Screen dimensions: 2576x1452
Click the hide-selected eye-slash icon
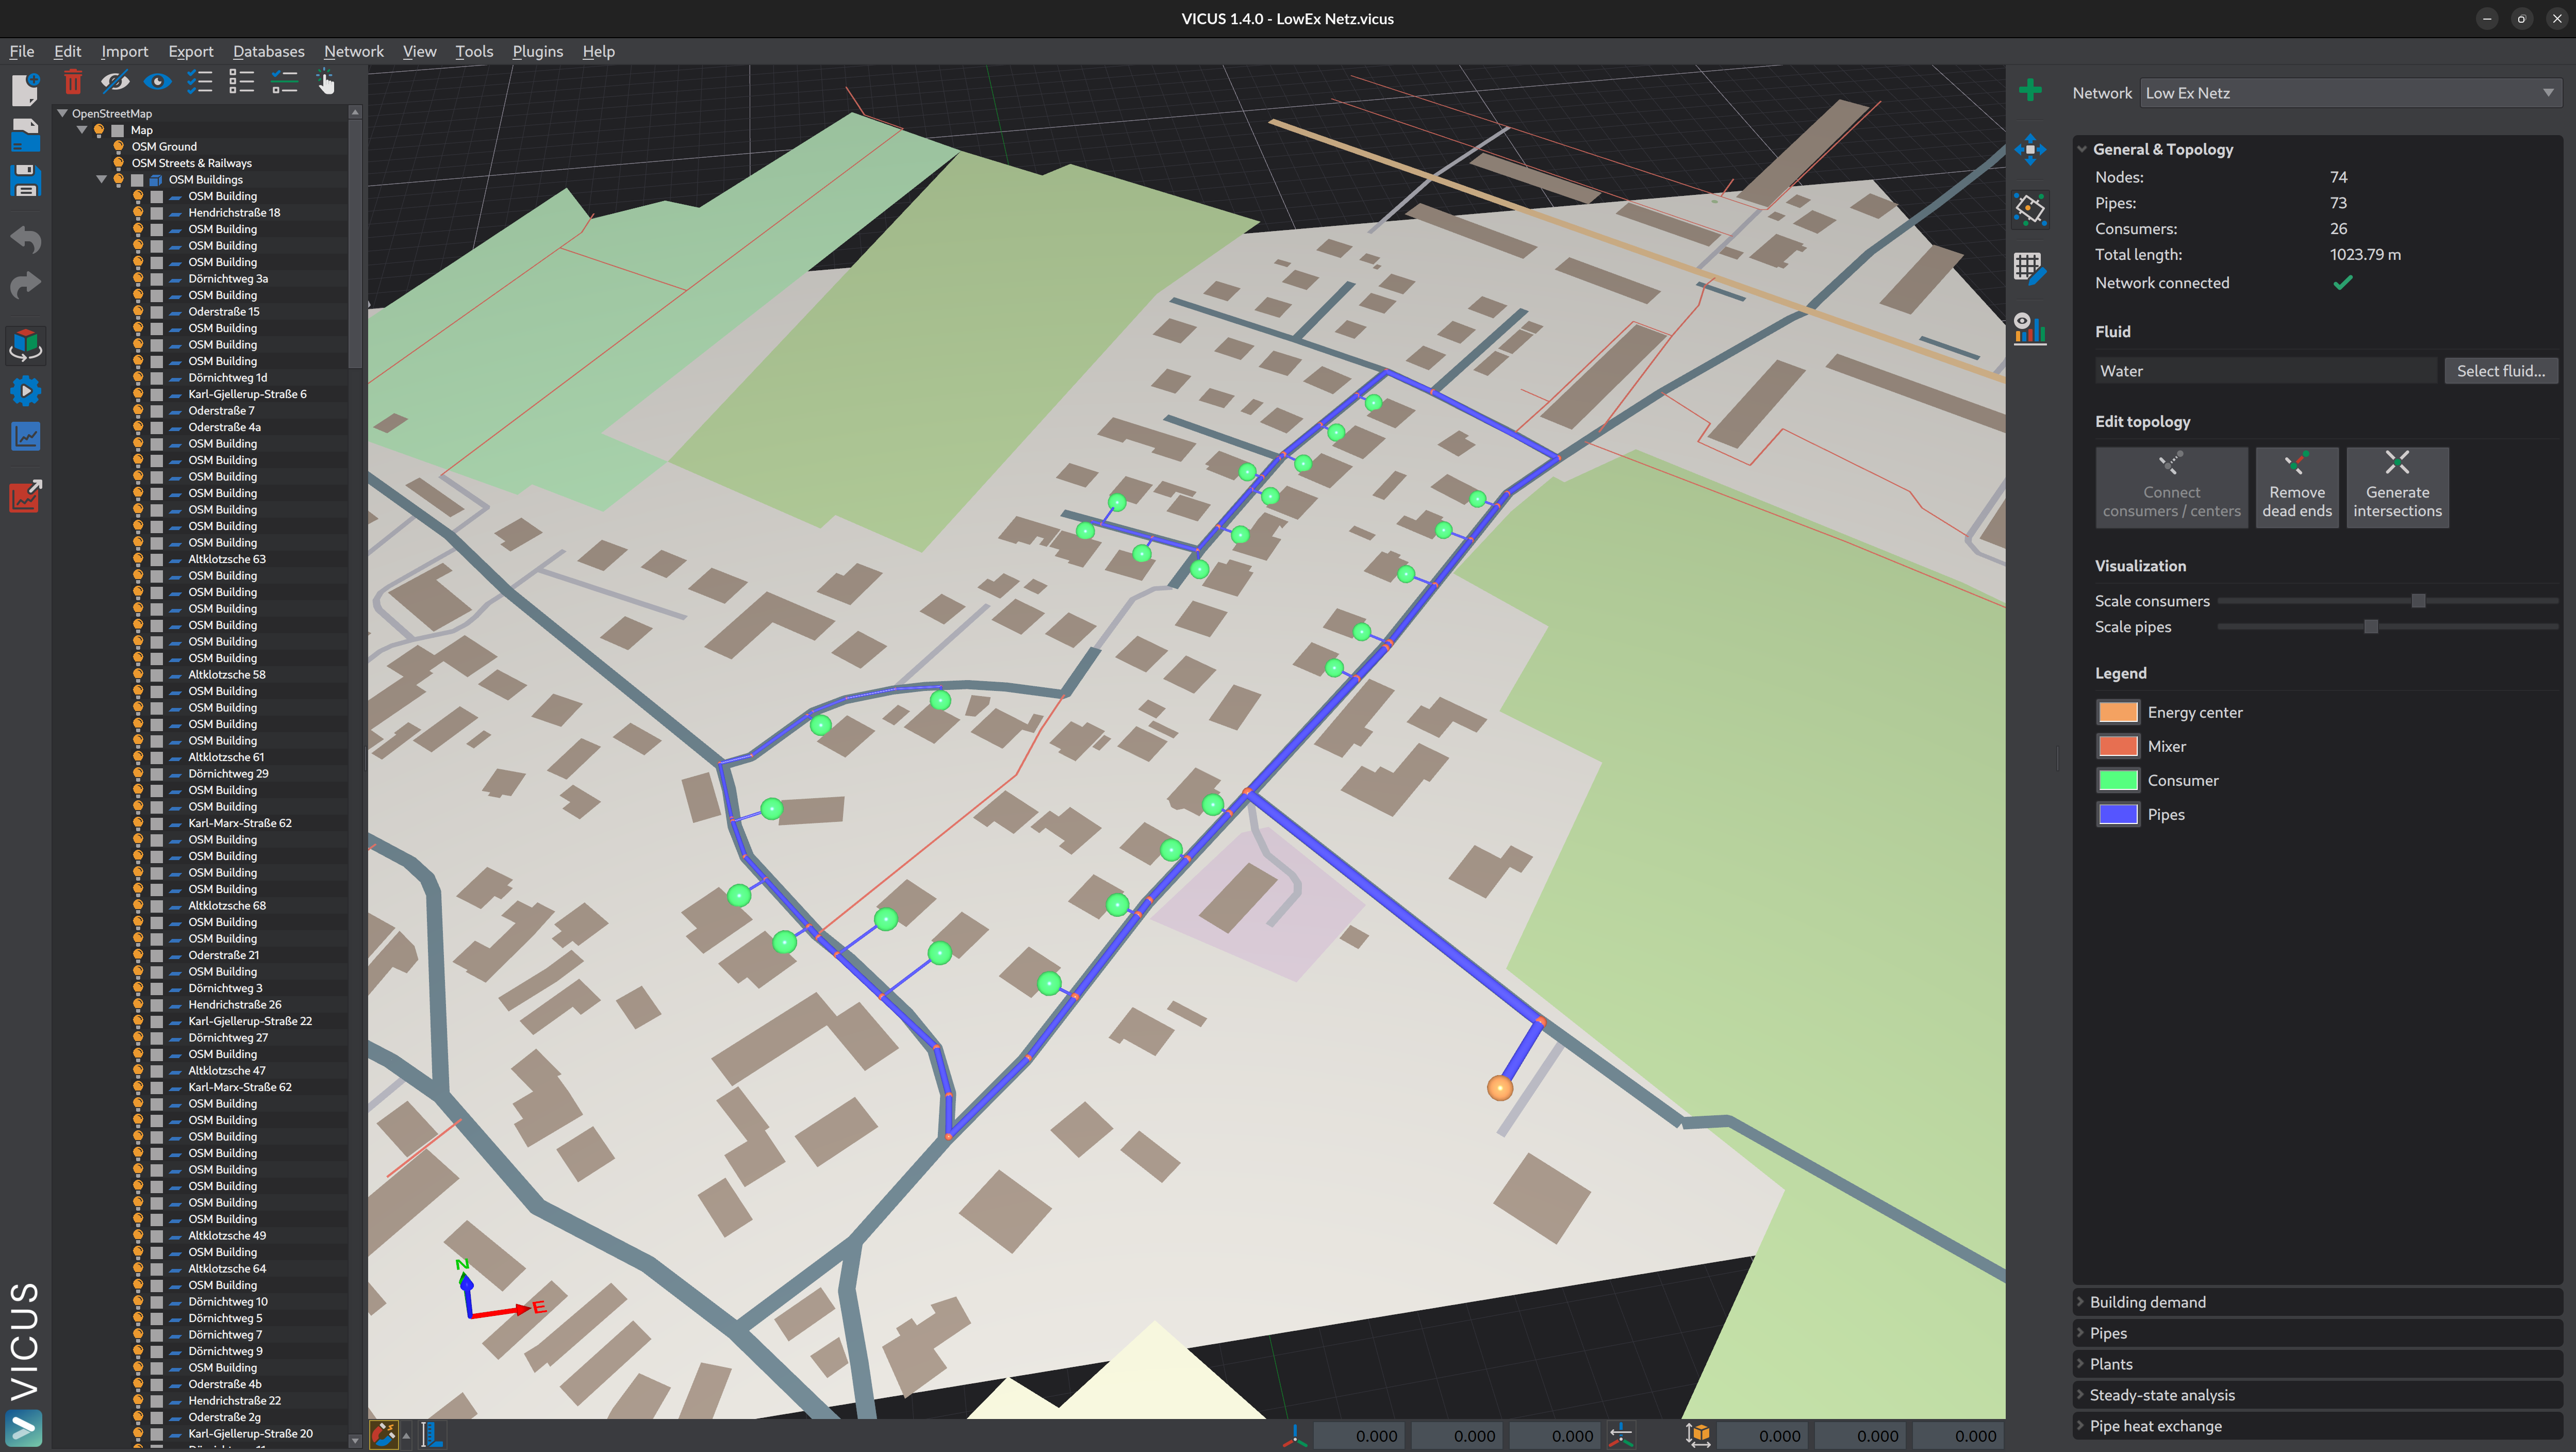[115, 82]
